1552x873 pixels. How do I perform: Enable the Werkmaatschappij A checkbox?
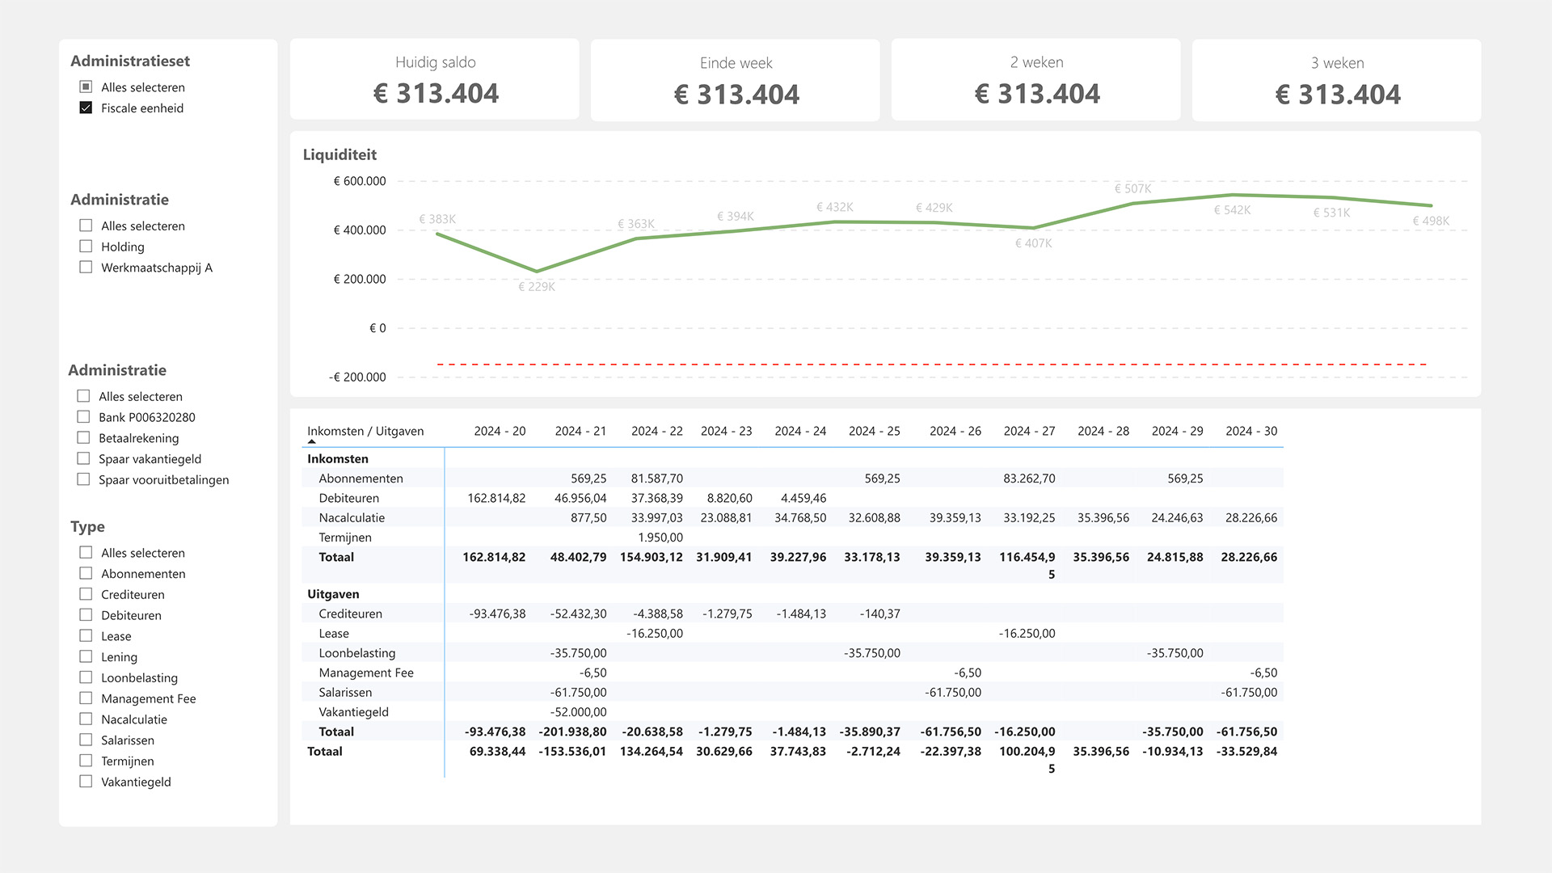86,268
